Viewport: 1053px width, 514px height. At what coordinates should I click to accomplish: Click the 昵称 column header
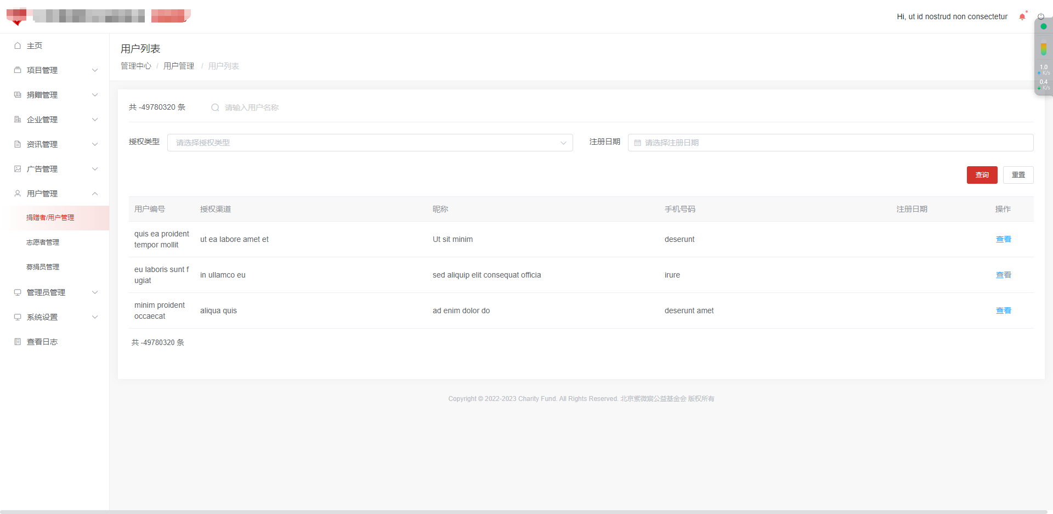pos(440,209)
